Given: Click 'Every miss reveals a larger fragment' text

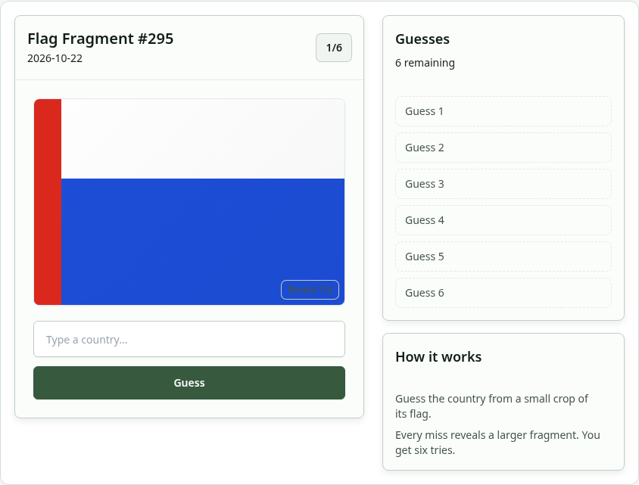Looking at the screenshot, I should 497,442.
